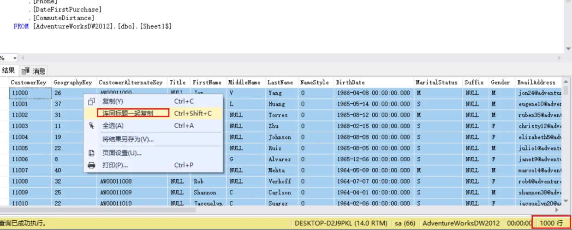Screen dimensions: 572x230
Task: Click the Print icon in context menu
Action: pos(91,165)
